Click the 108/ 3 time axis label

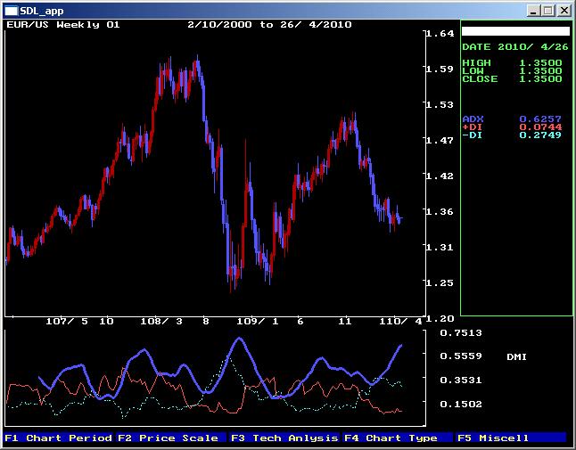(x=161, y=322)
